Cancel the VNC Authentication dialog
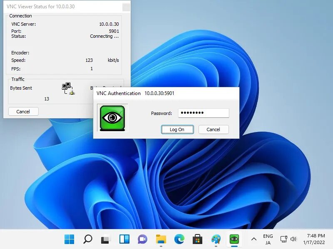 point(214,129)
